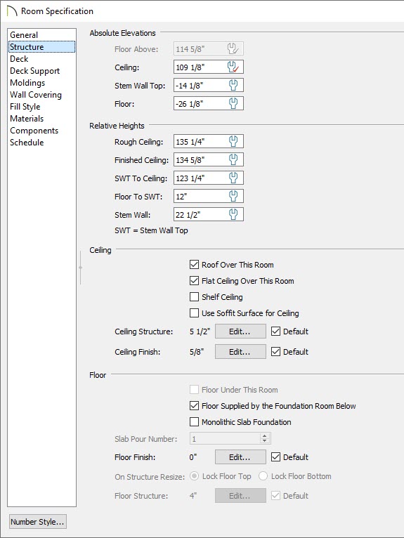Screen dimensions: 404x538
Task: Click the wrench icon for Stem Wall Top
Action: (233, 85)
